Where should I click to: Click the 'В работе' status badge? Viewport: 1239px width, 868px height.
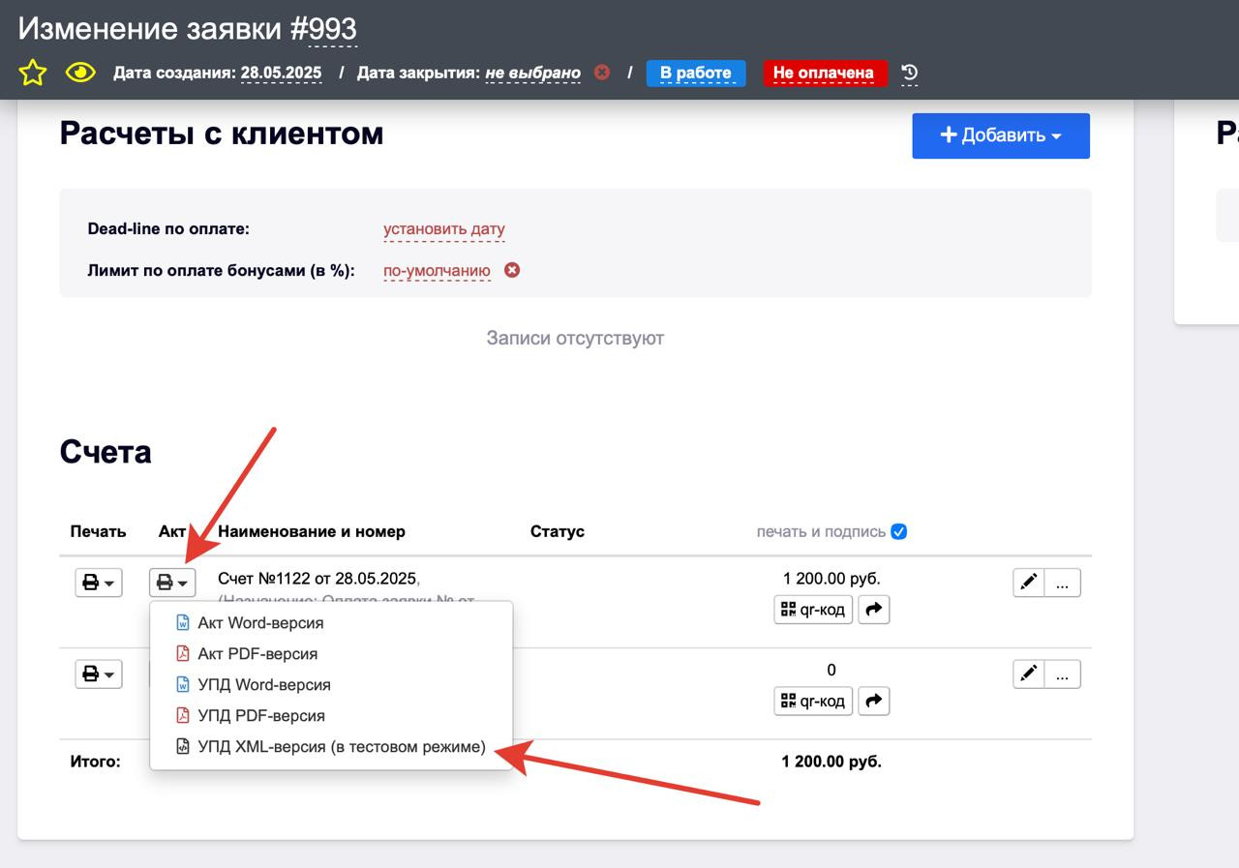(x=695, y=73)
